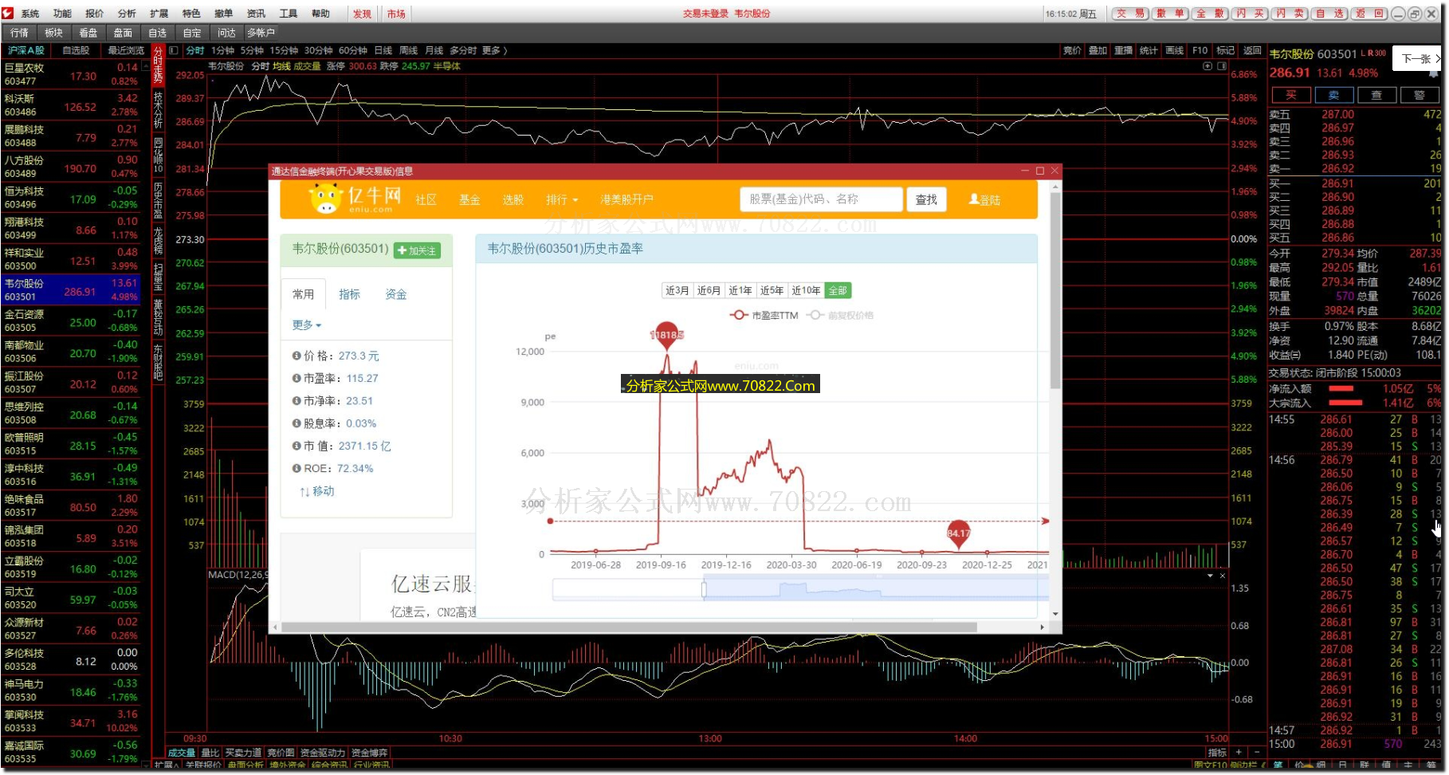
Task: Click the 11818.5 peak marker on the PE chart
Action: [x=666, y=336]
